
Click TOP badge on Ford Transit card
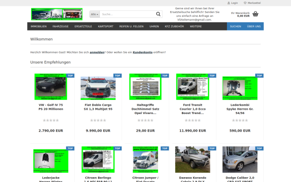212,76
